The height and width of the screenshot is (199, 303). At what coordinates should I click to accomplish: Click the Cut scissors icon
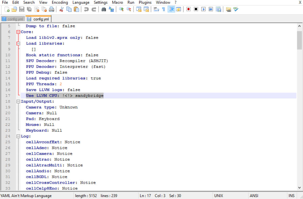61,9
